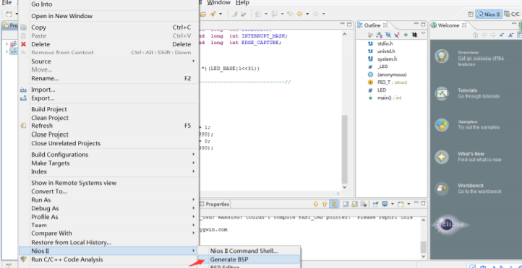
Task: Toggle Scroll Lock in console toolbar
Action: point(355,204)
